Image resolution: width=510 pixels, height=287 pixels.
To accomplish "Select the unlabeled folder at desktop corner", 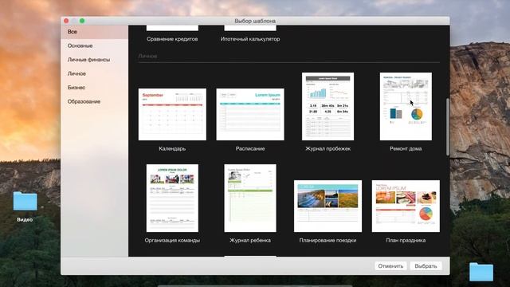I will tap(481, 272).
